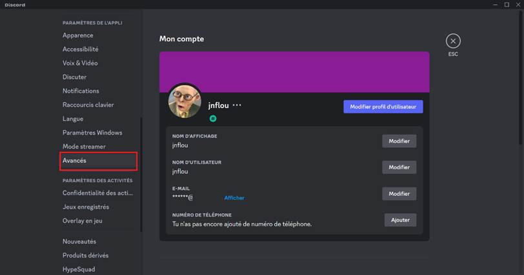524x275 pixels.
Task: Click Modifier beside E-mail
Action: 399,194
